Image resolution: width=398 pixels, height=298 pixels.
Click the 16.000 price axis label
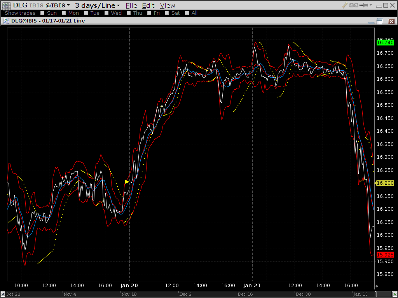pos(385,235)
